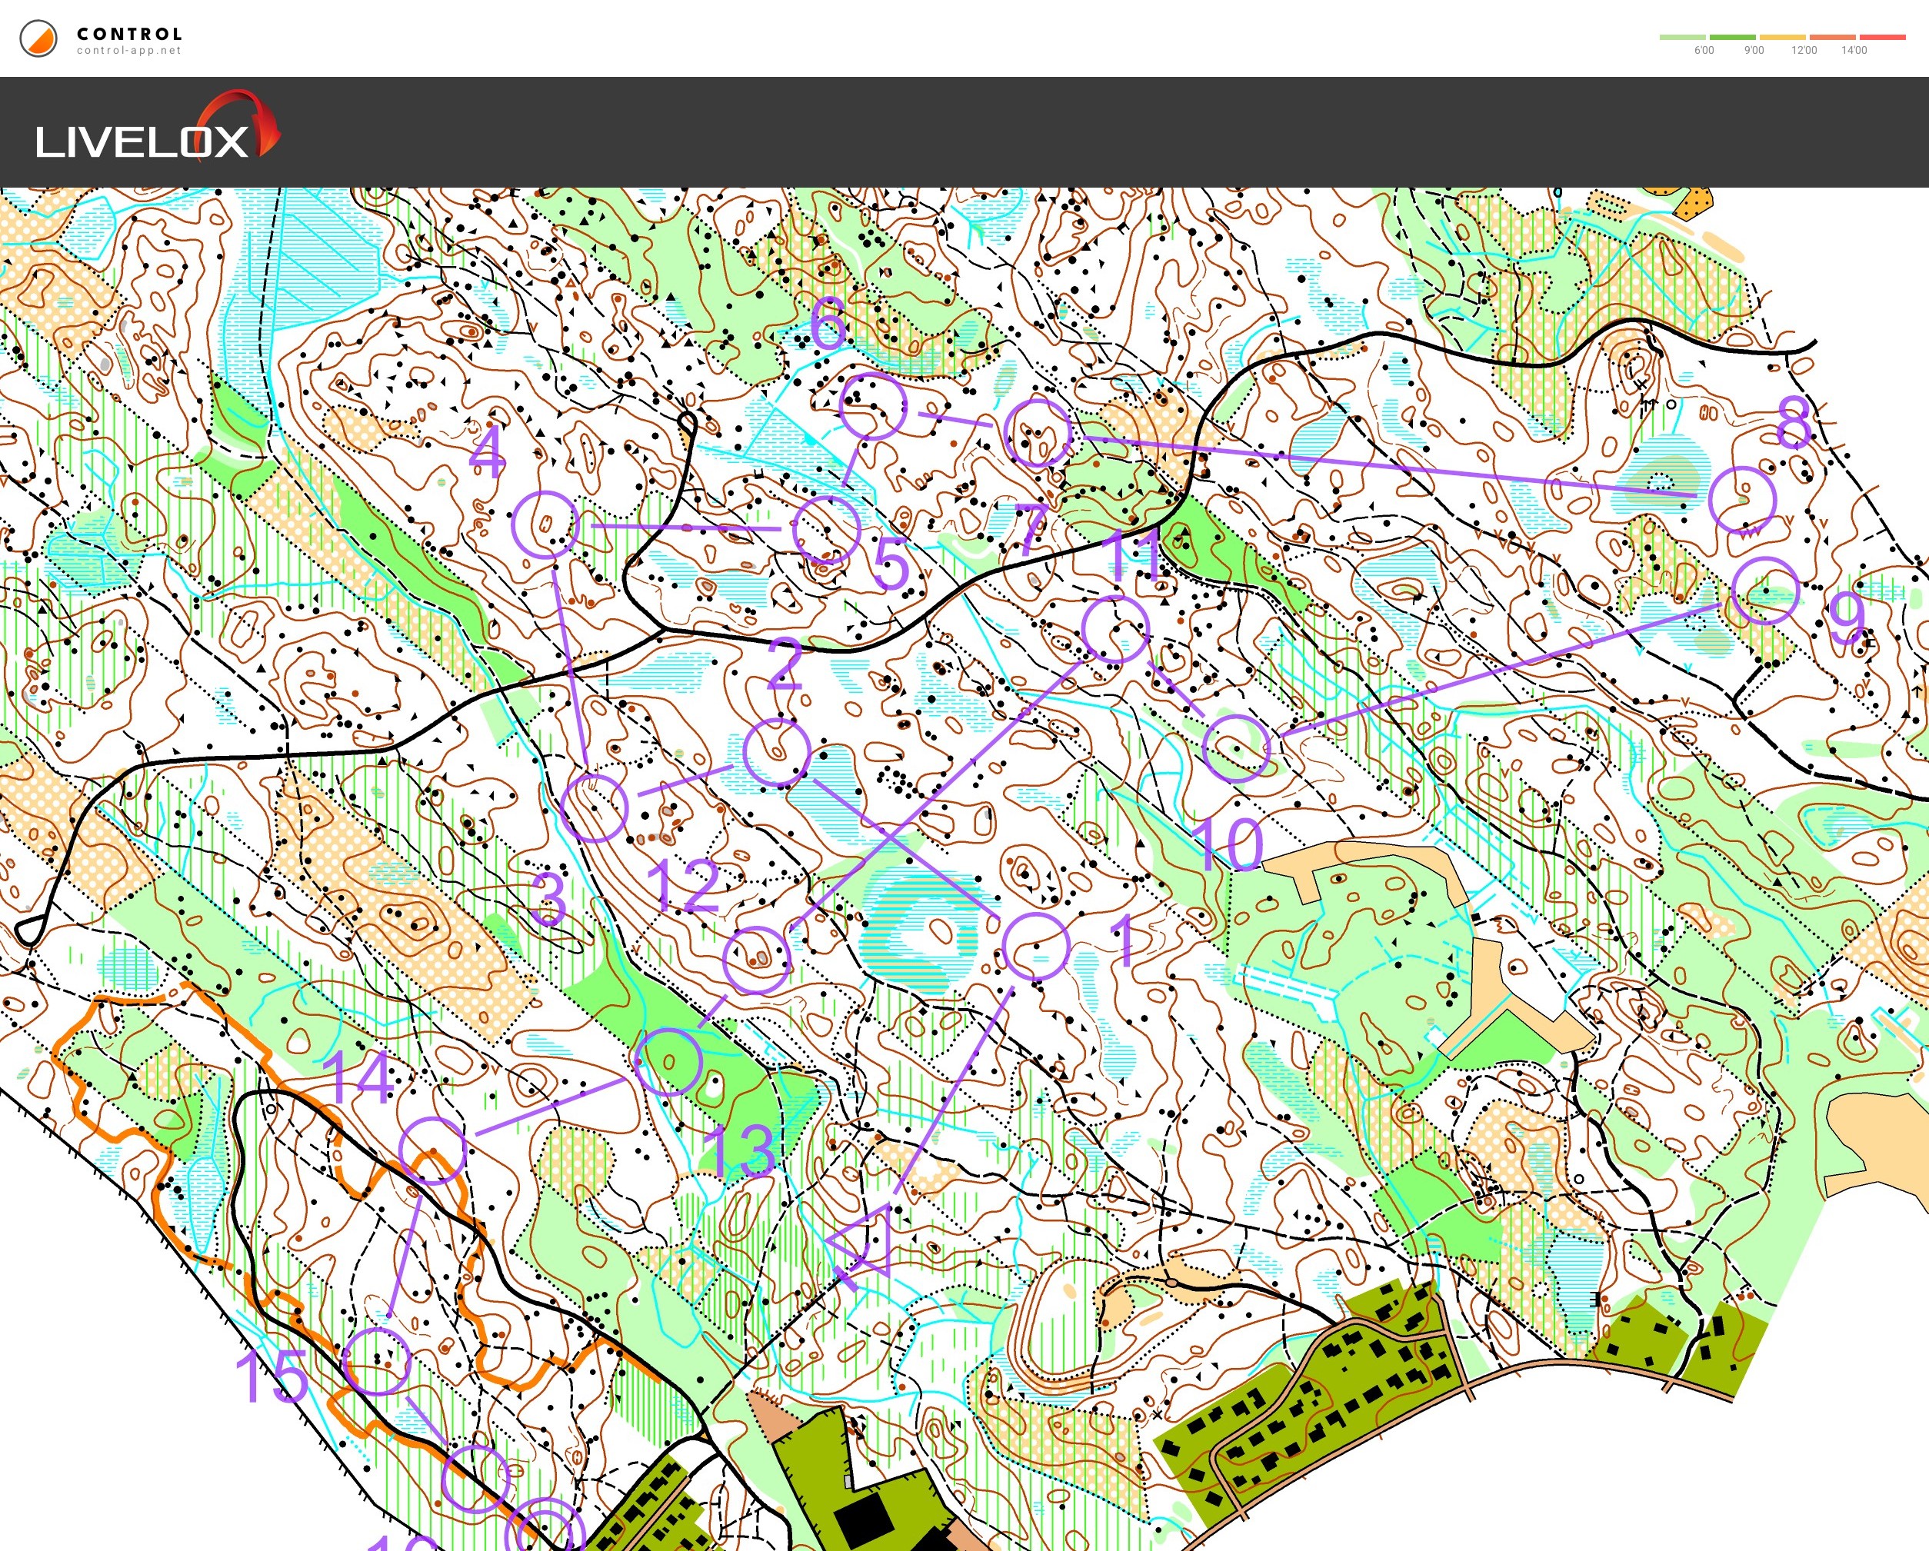Image resolution: width=1929 pixels, height=1551 pixels.
Task: Click control circle 3 on the course
Action: point(594,807)
